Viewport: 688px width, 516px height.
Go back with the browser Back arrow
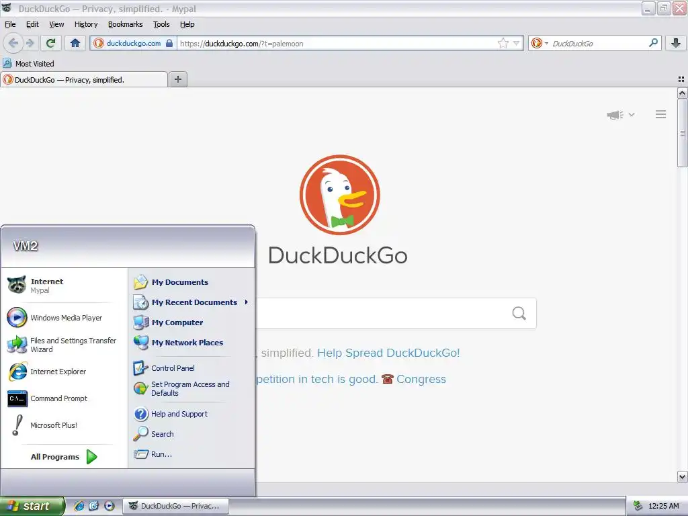coord(13,43)
